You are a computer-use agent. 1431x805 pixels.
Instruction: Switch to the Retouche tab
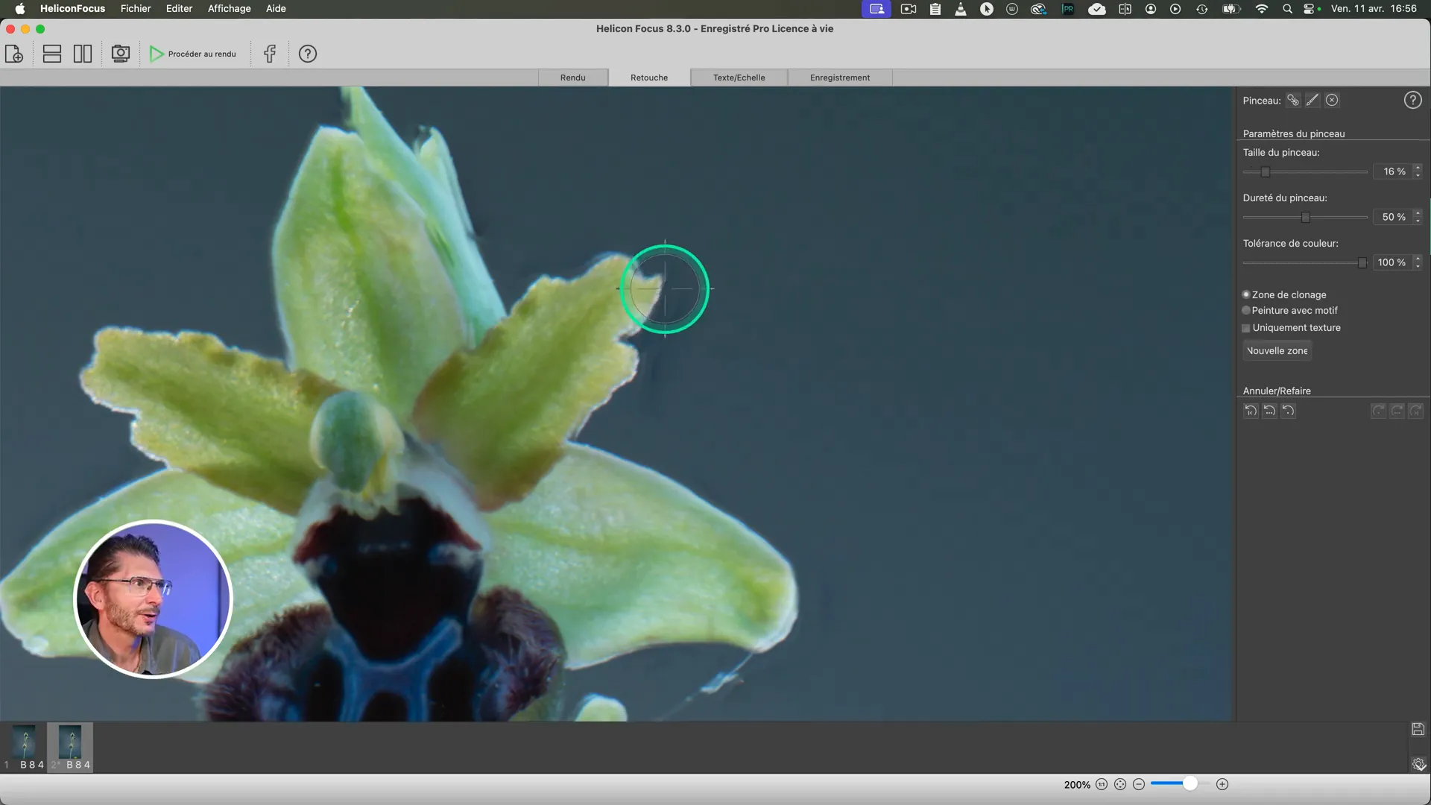pyautogui.click(x=649, y=78)
